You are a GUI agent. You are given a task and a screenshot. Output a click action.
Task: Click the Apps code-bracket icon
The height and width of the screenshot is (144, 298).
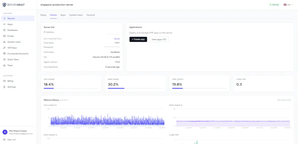click(x=4, y=24)
